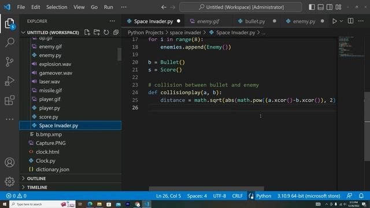The width and height of the screenshot is (370, 208).
Task: Click the Windows taskbar search box
Action: 42,204
